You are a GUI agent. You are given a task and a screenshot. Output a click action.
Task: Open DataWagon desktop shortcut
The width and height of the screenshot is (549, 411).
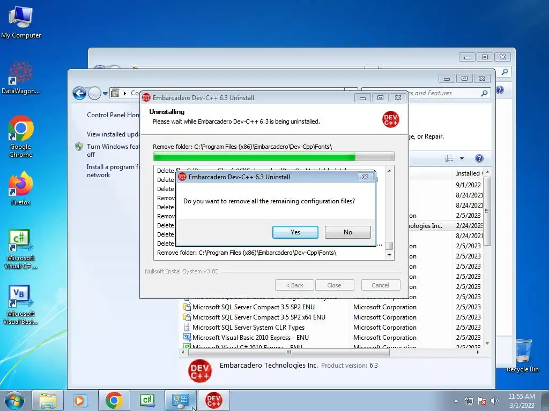coord(21,78)
